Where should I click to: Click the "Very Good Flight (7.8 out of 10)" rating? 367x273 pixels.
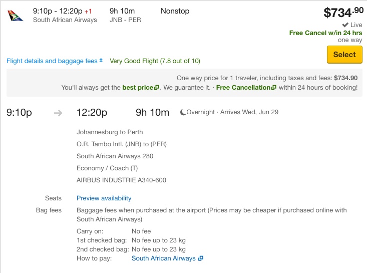coord(155,61)
